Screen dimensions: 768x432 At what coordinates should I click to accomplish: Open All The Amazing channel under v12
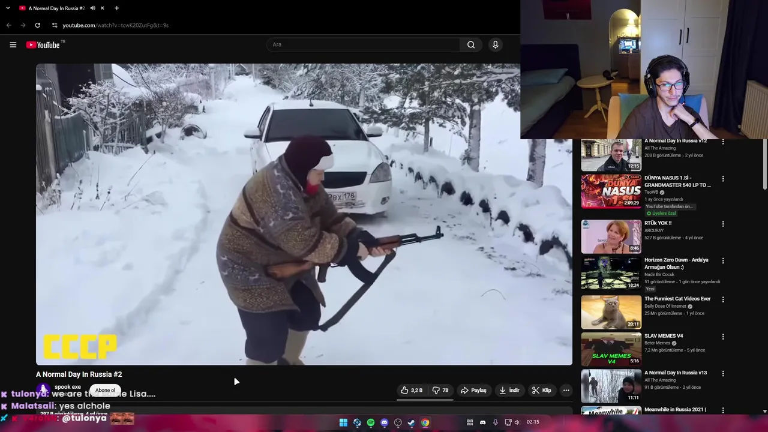(x=660, y=148)
